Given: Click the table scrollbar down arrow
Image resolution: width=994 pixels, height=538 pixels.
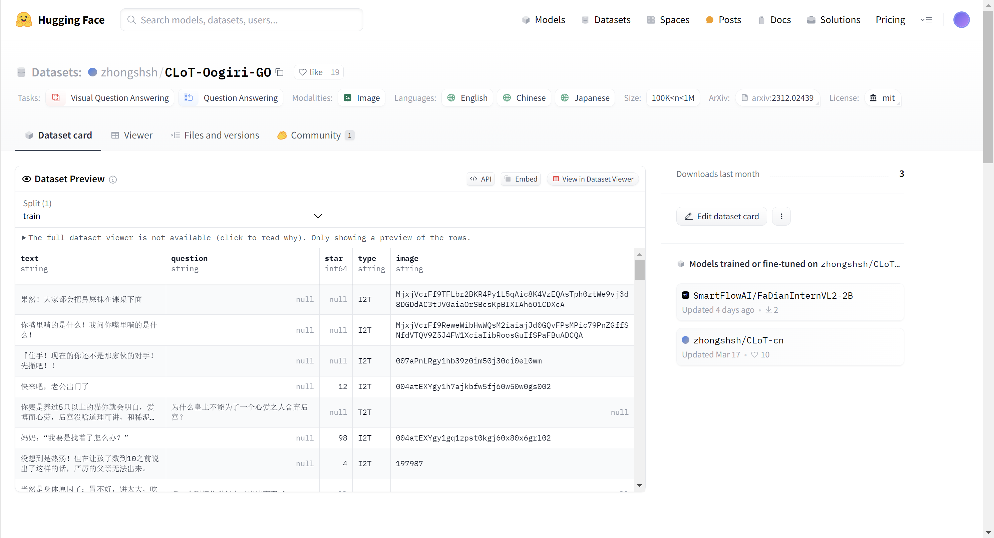Looking at the screenshot, I should click(639, 486).
